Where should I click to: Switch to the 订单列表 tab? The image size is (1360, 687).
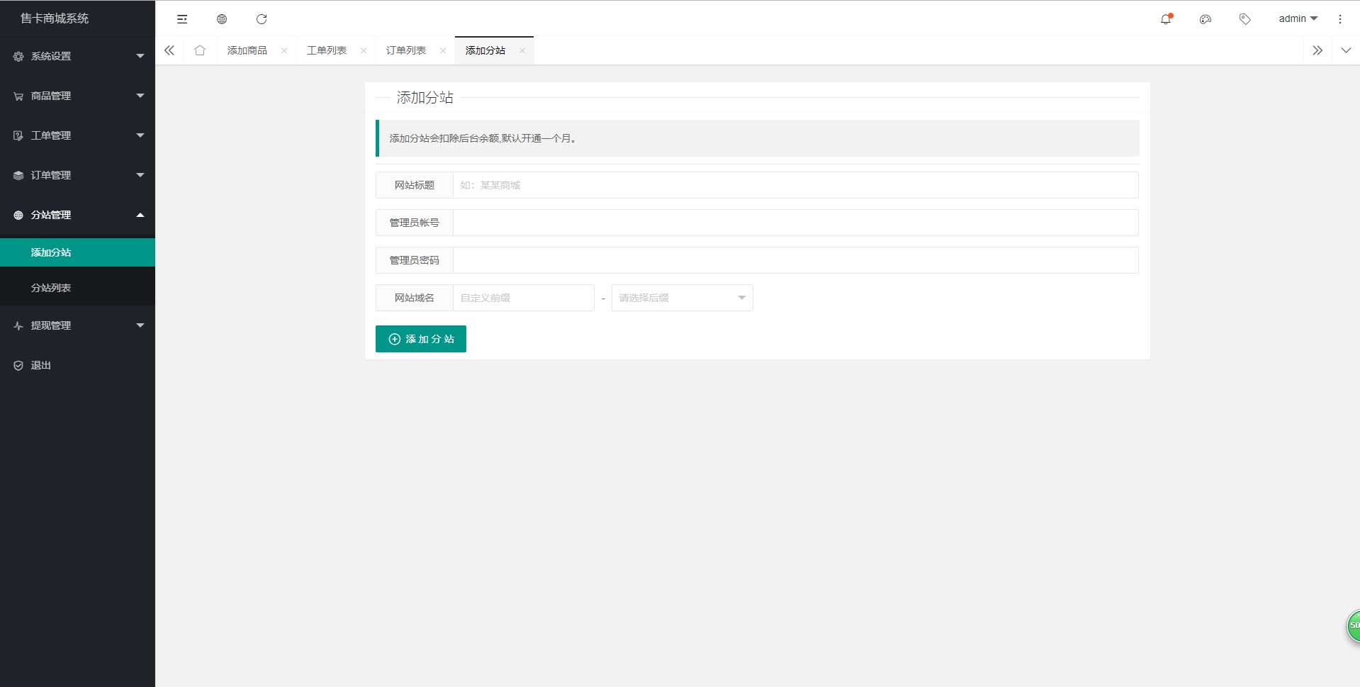pyautogui.click(x=406, y=50)
